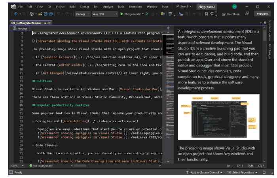
Task: Select the IDE_GettingStarted.md document tab
Action: pos(26,23)
